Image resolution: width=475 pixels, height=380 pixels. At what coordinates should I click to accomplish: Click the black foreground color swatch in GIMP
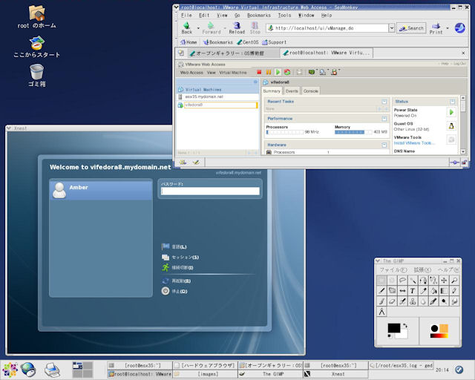point(394,328)
